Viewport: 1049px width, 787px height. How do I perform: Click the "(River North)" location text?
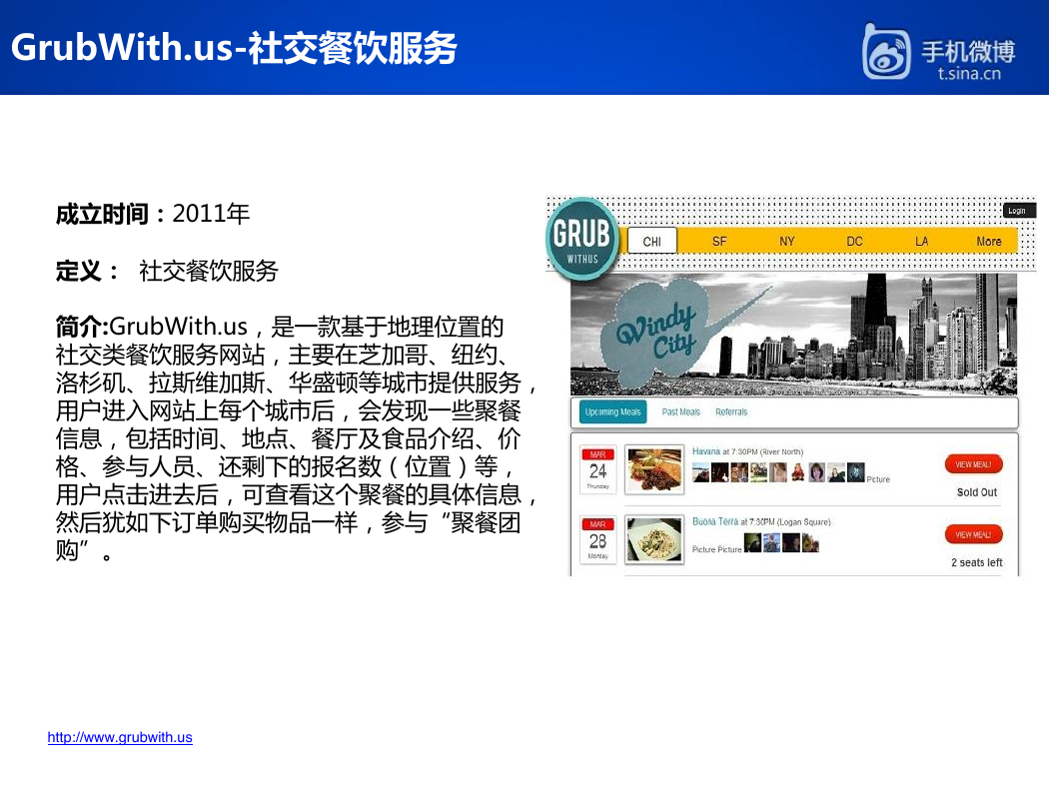(781, 452)
